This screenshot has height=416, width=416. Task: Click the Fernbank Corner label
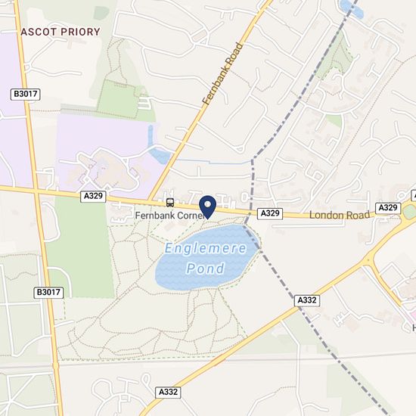[169, 216]
